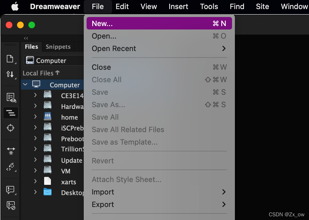Expand the Trillion drive node
The image size is (309, 220).
click(x=35, y=149)
